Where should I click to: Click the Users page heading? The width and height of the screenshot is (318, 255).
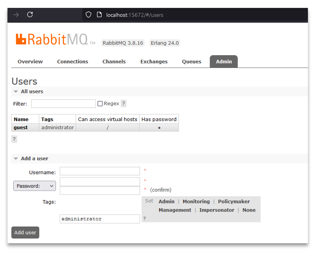(24, 81)
